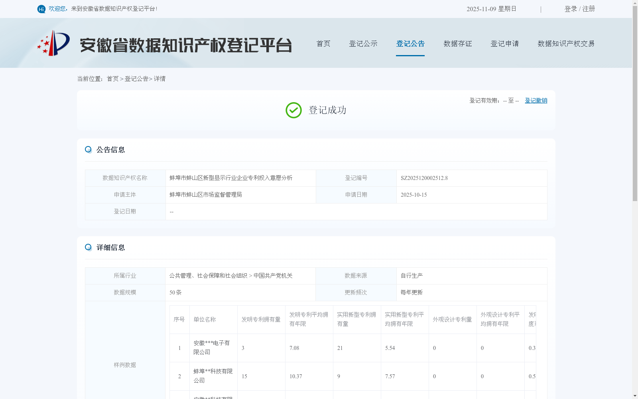Click the 登记成功 status text
Screen dimensions: 638x399
click(x=327, y=110)
